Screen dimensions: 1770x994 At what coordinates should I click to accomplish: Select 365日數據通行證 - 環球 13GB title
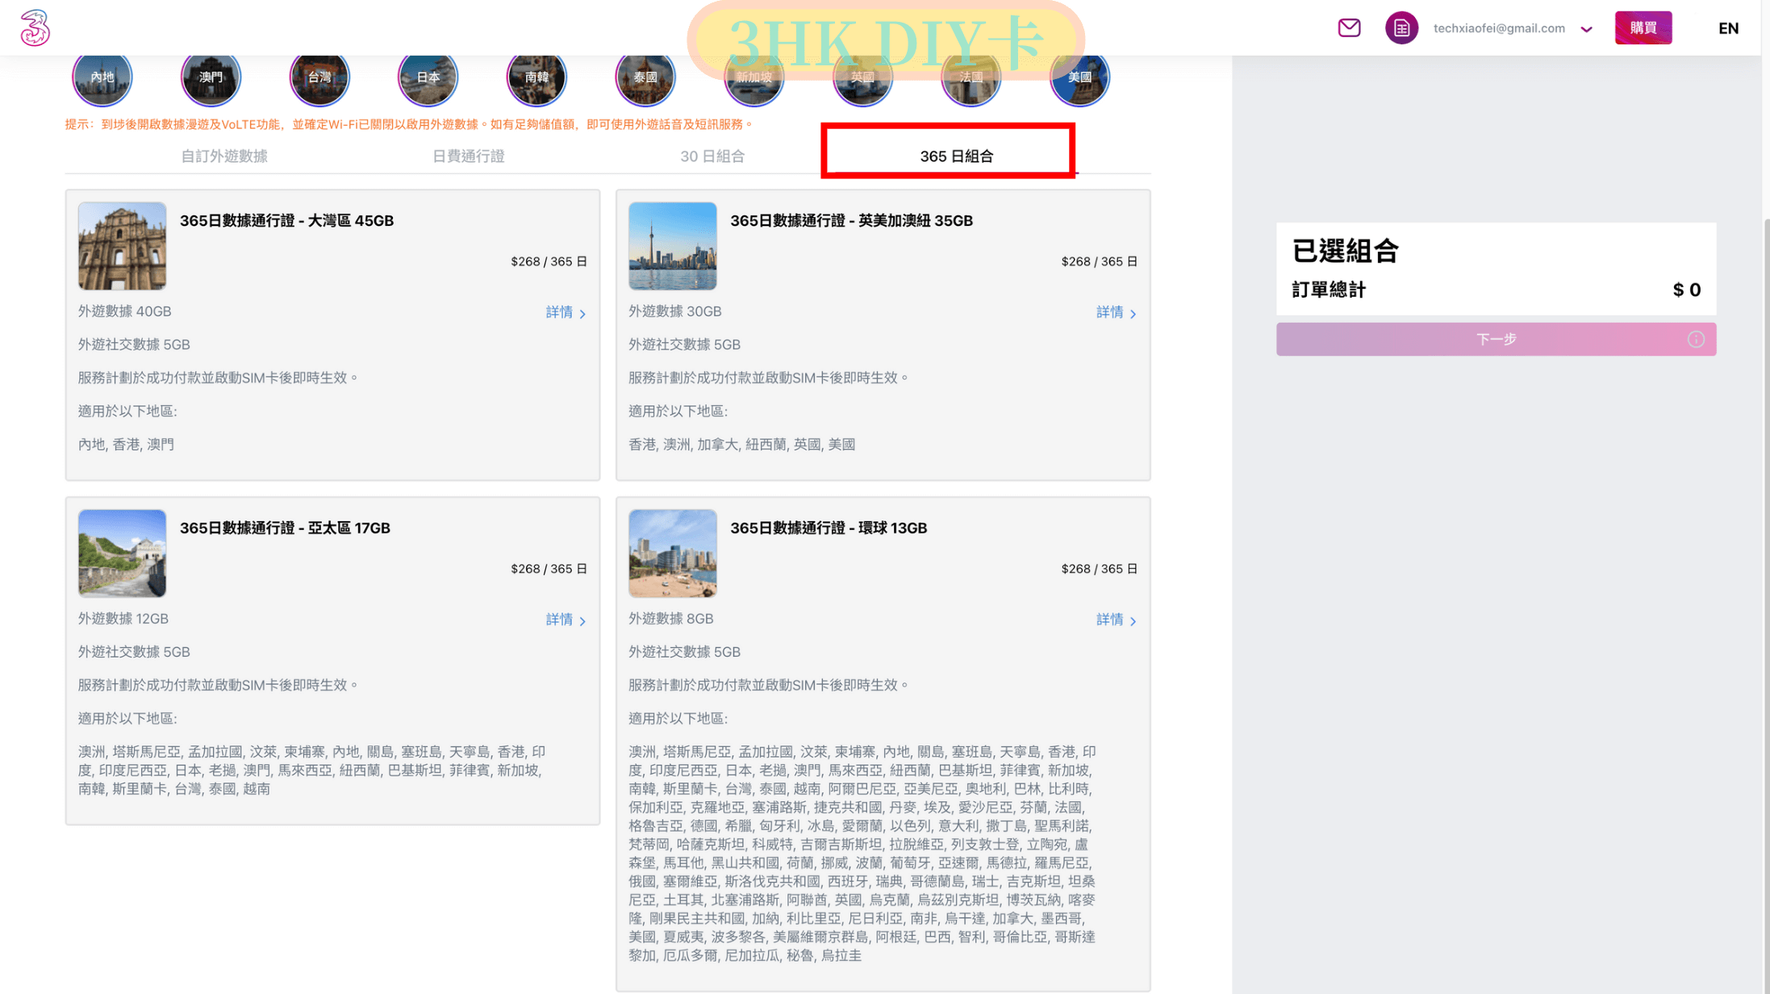click(829, 528)
